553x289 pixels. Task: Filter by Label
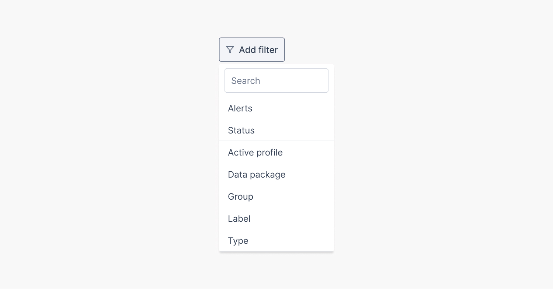point(239,219)
